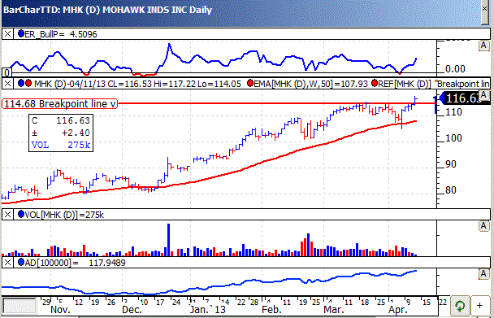Image resolution: width=494 pixels, height=318 pixels.
Task: Click the ER_BullP= 4.5096 label
Action: 61,34
